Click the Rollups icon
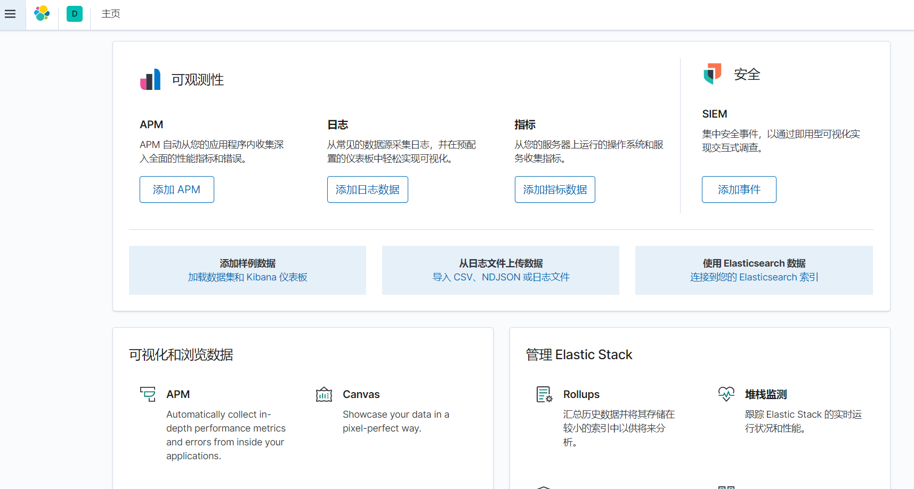 [x=544, y=394]
